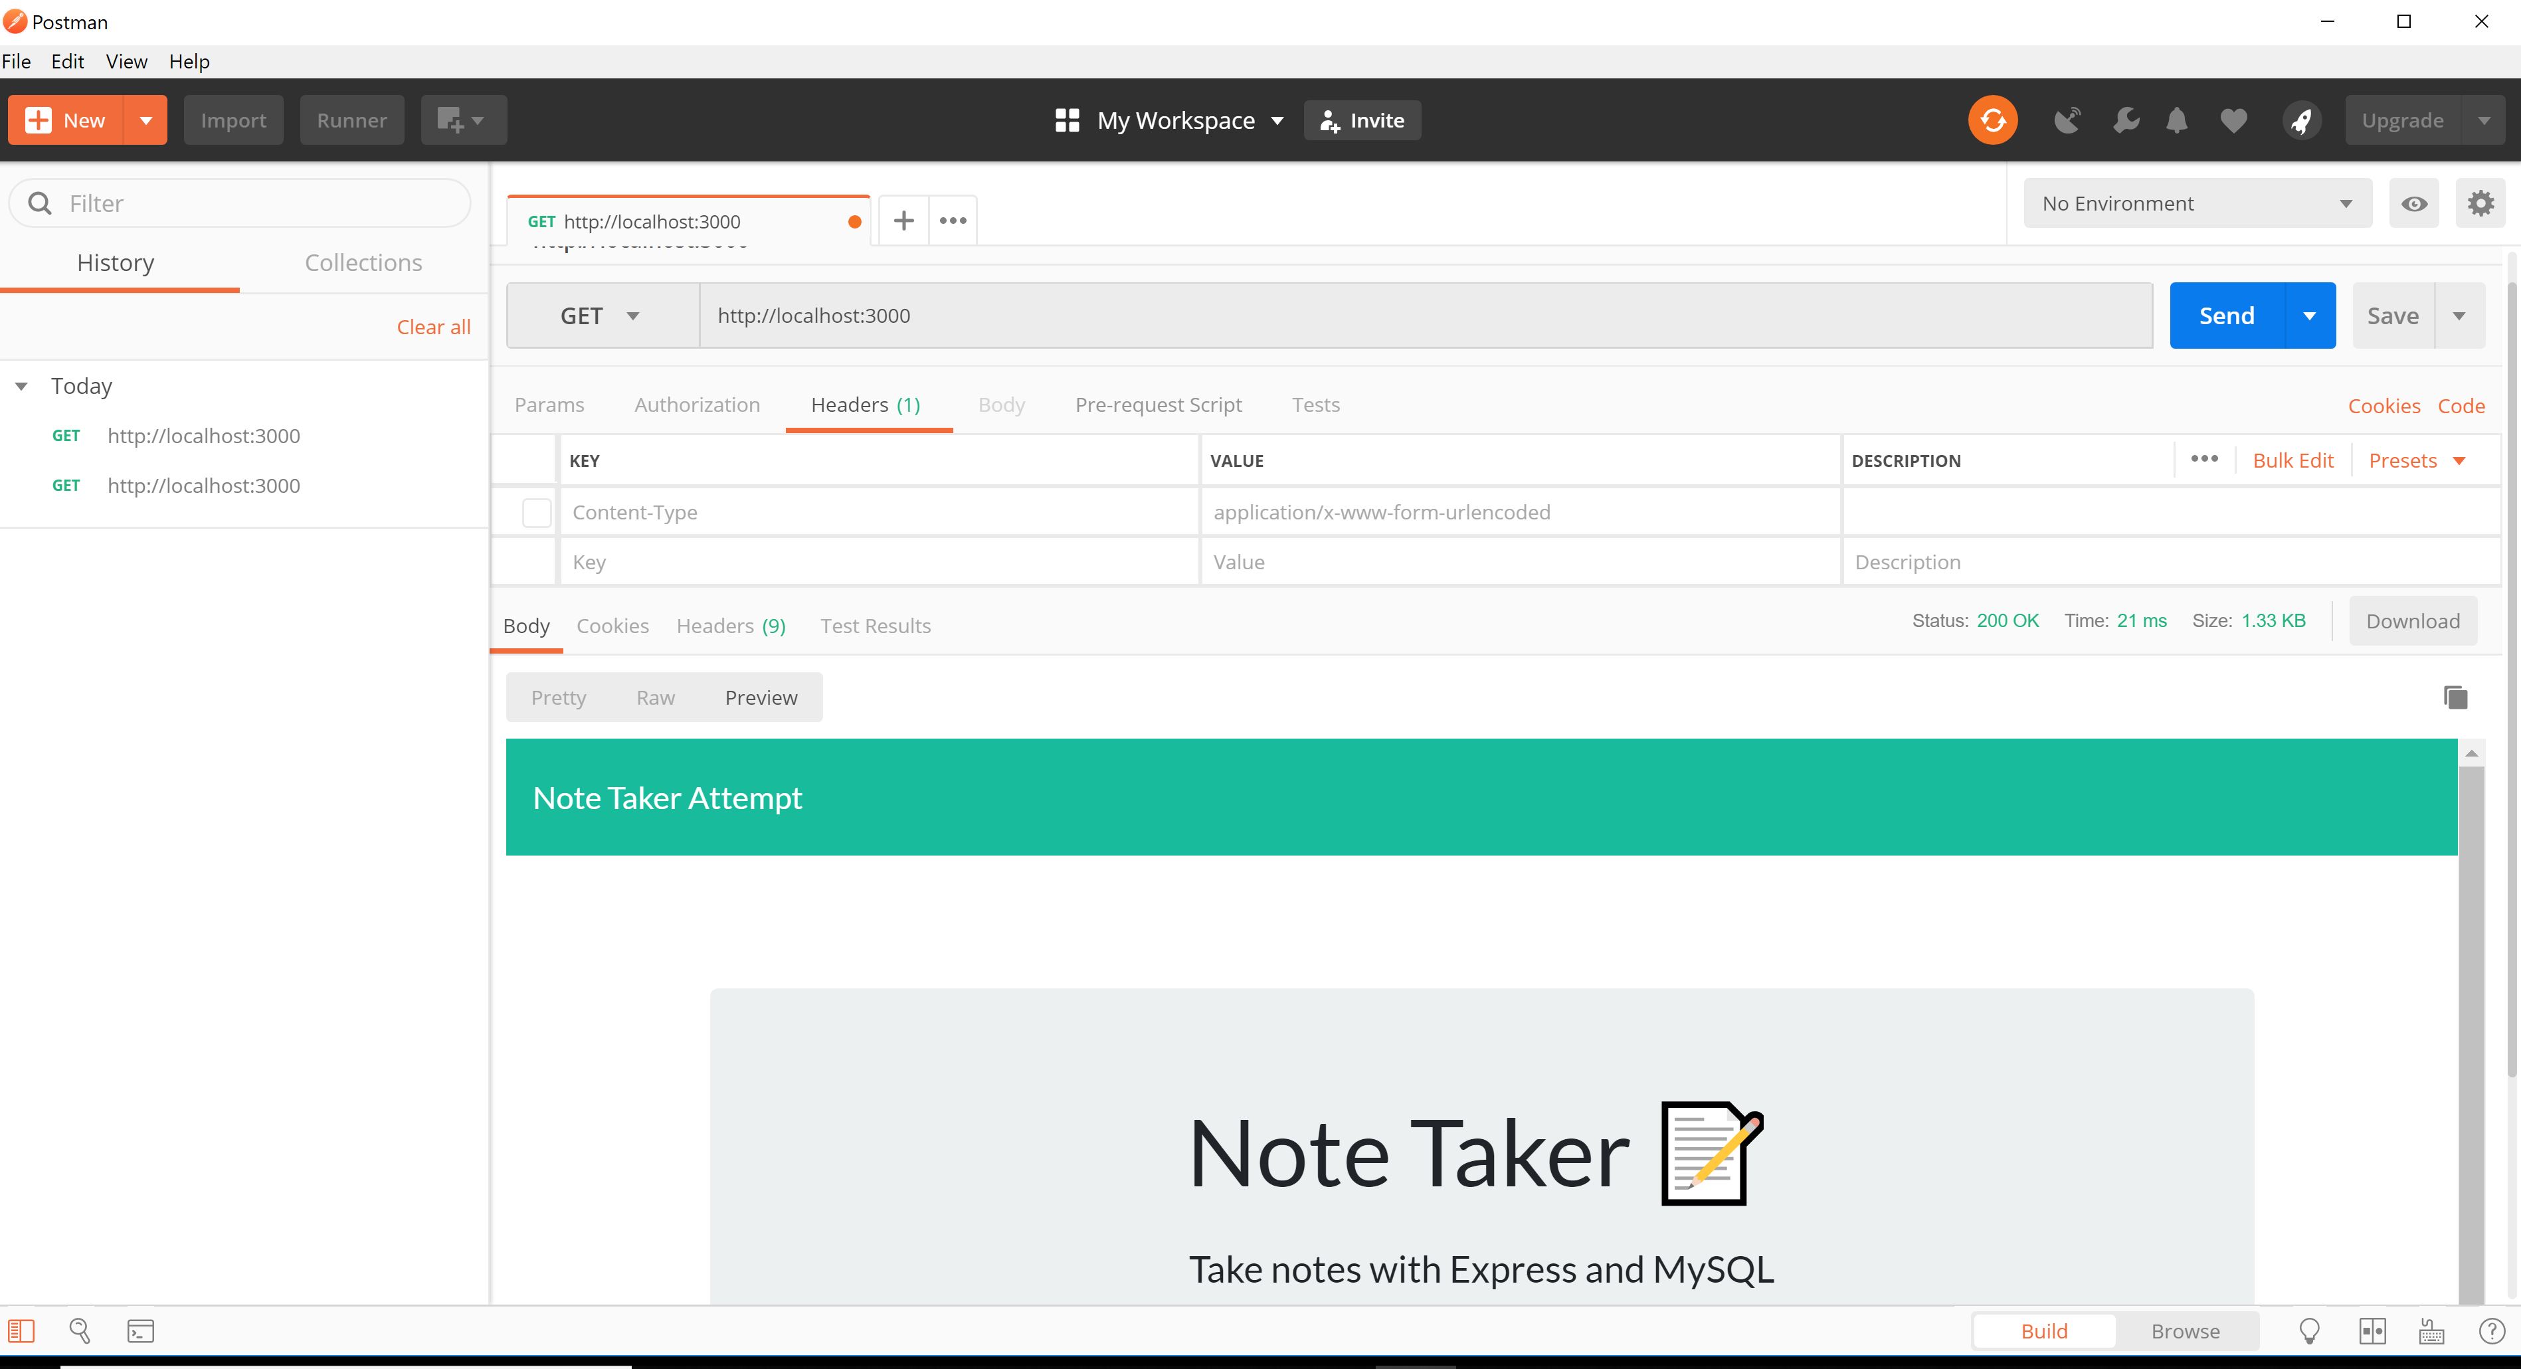The image size is (2521, 1369).
Task: Click the heart favorites icon
Action: click(x=2234, y=120)
